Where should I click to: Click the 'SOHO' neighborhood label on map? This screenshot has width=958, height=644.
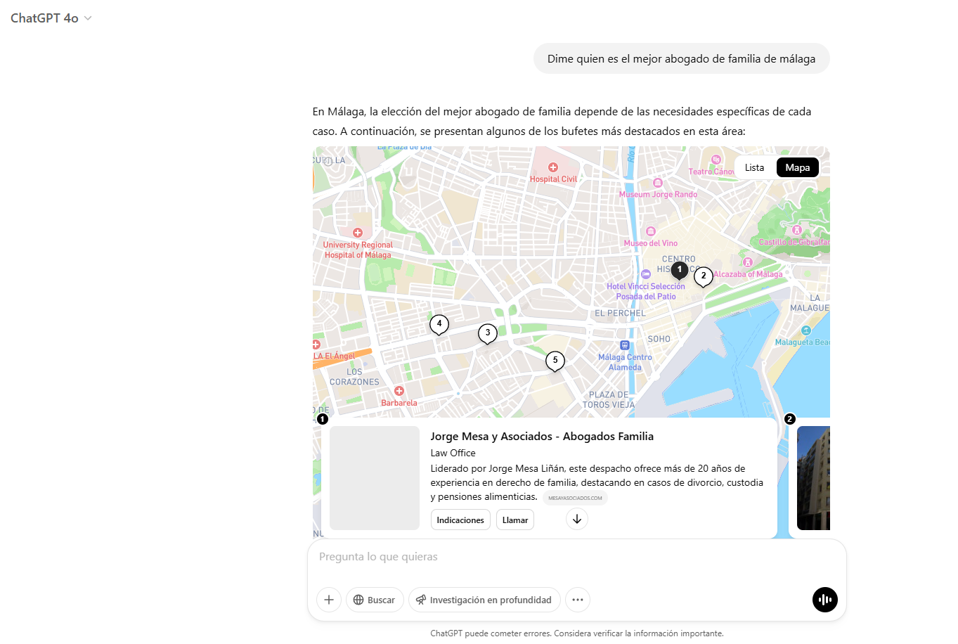coord(659,339)
